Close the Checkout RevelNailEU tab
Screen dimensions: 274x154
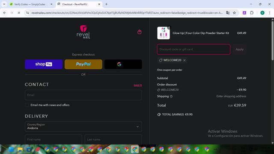(x=99, y=4)
